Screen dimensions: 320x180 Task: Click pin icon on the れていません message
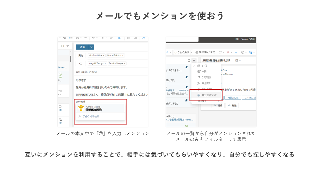186,100
